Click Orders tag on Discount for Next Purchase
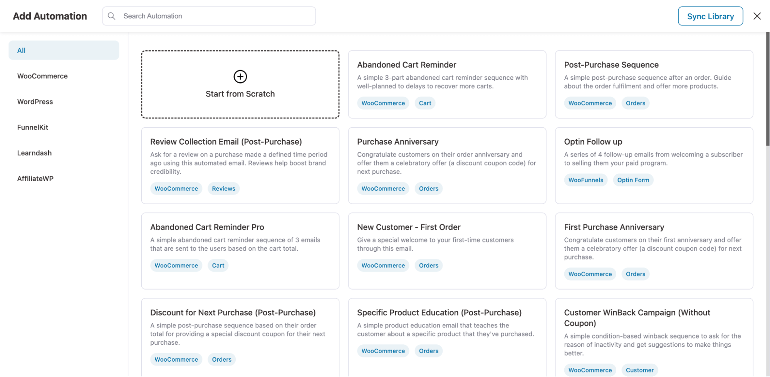 tap(221, 359)
